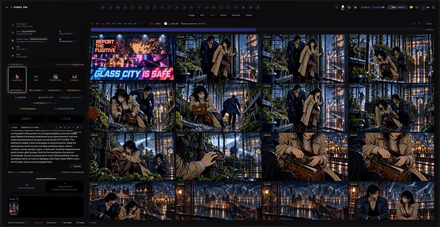
Task: Open the GLASS CITY IS SAFE billboard thumbnail
Action: [x=132, y=59]
